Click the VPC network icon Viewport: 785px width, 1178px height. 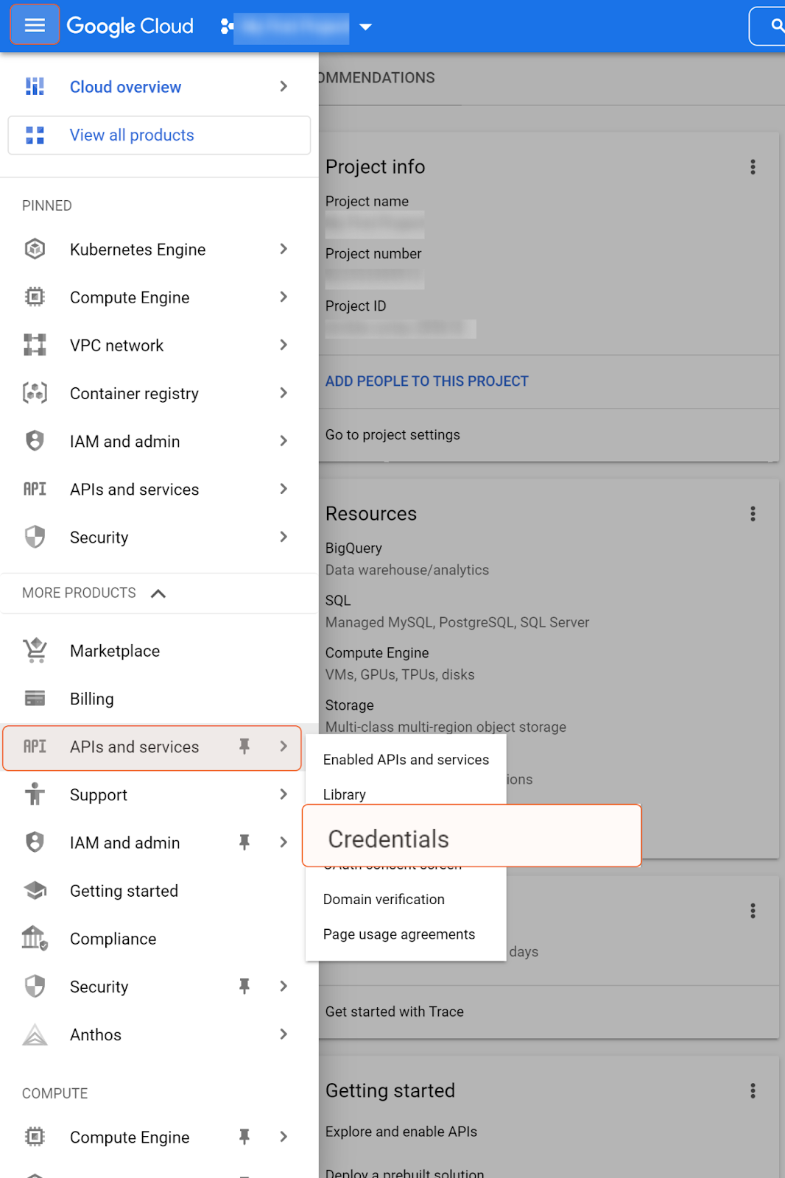pos(35,345)
